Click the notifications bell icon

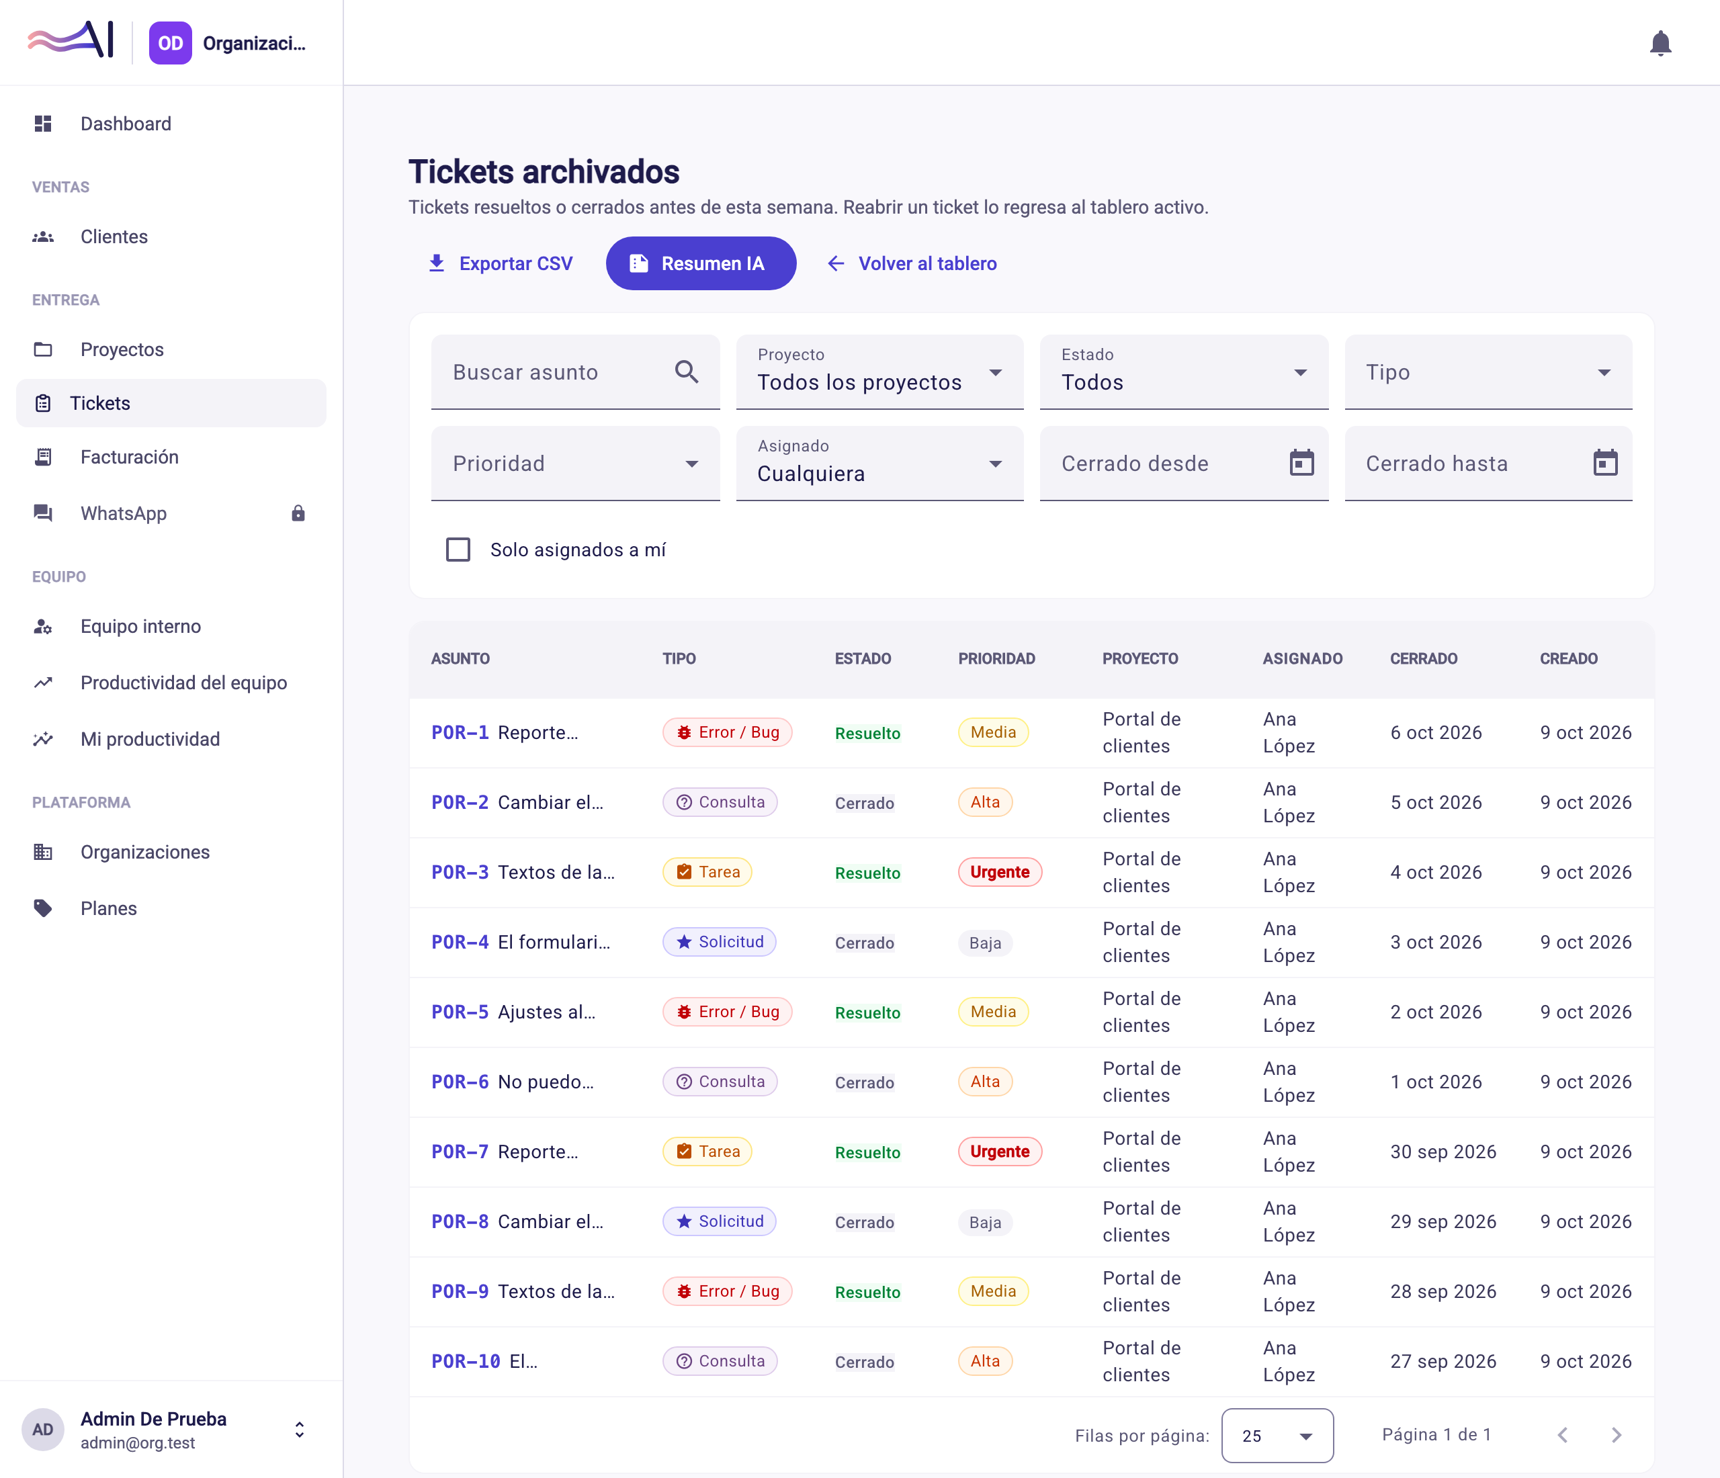pyautogui.click(x=1660, y=43)
